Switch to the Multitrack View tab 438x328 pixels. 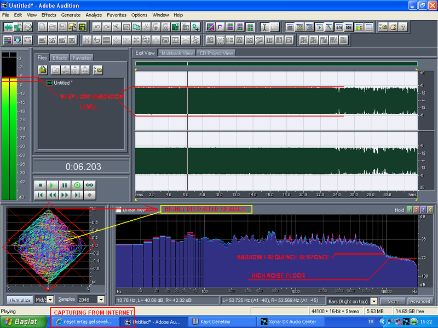tap(177, 53)
